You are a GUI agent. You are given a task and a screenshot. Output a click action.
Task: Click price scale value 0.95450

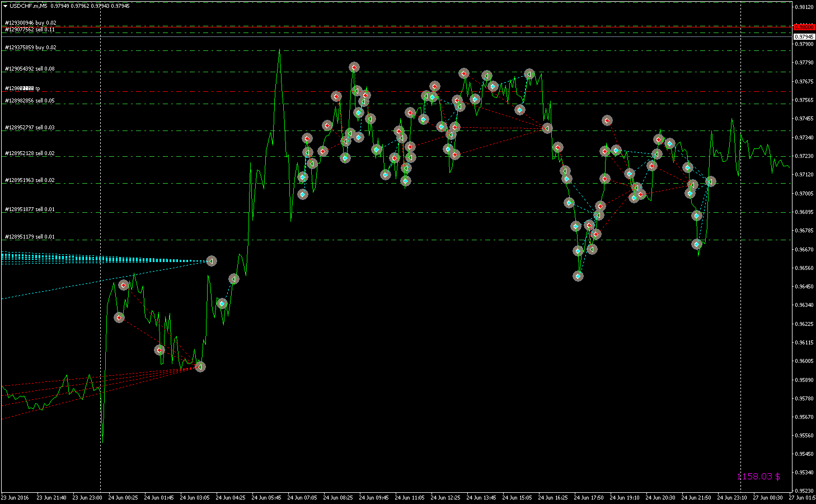[x=805, y=454]
